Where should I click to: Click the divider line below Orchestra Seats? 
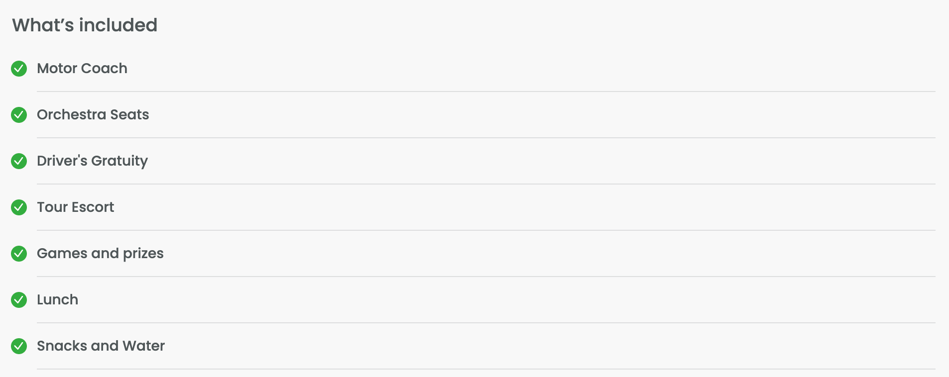tap(486, 138)
